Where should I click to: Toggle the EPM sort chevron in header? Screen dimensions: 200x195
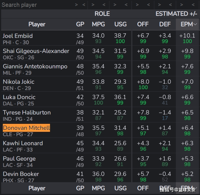tap(195, 24)
